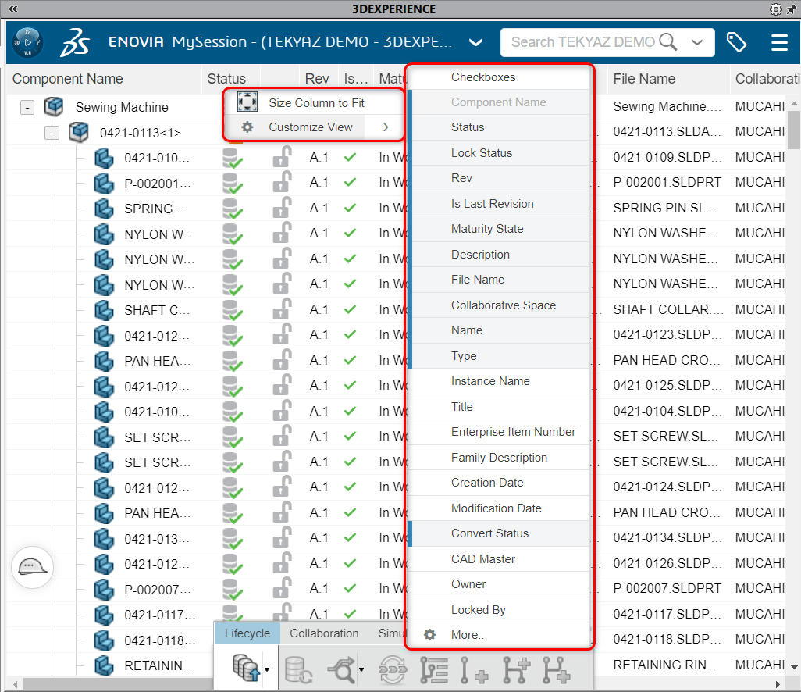
Task: Open the 3D compass icon
Action: point(27,42)
